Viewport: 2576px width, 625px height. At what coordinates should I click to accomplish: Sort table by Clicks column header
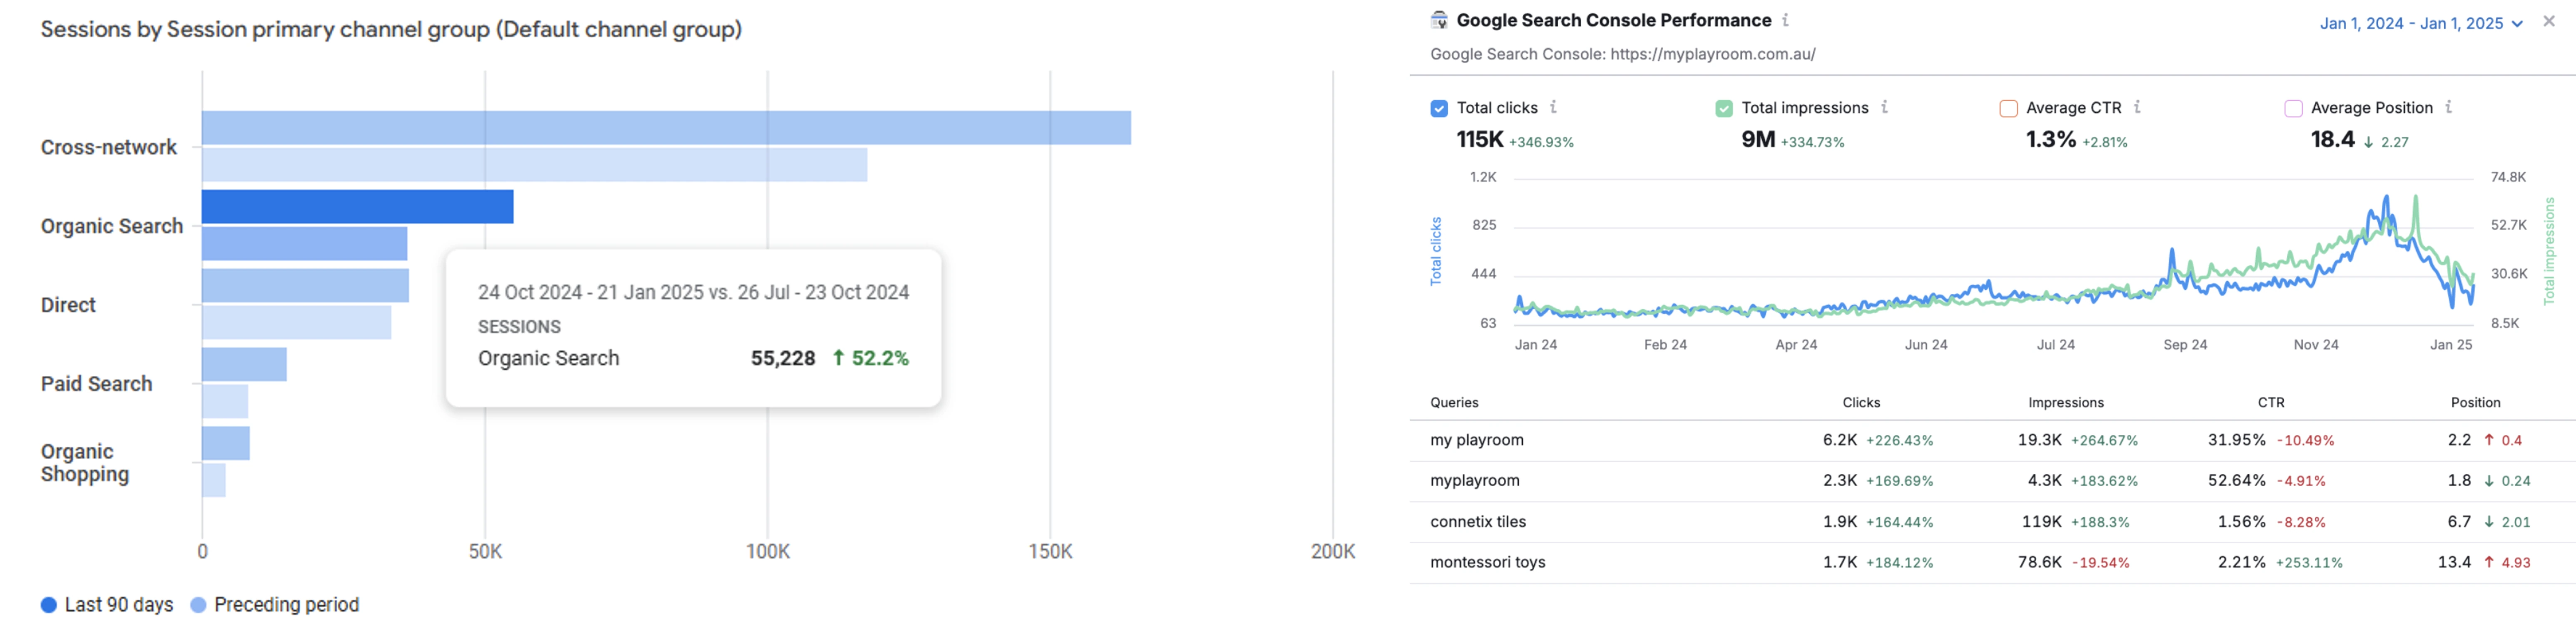1861,402
